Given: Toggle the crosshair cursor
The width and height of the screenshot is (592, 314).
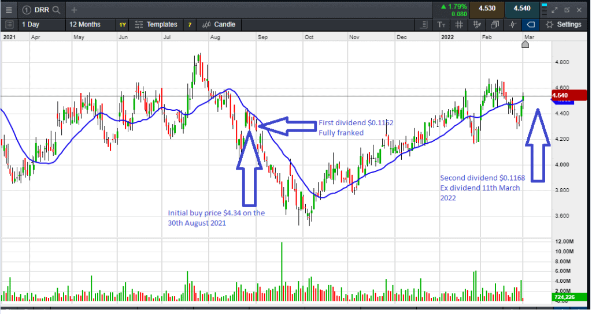Looking at the screenshot, I should pyautogui.click(x=512, y=24).
